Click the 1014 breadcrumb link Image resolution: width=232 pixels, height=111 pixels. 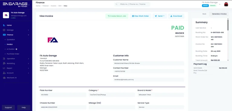(60, 6)
